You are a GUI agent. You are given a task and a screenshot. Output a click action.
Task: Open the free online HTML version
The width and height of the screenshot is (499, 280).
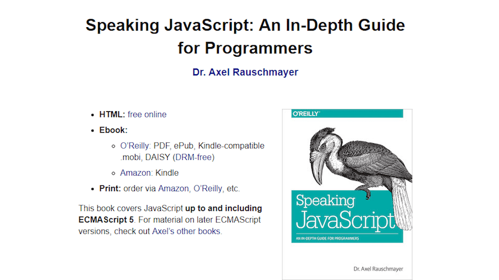[x=147, y=114]
